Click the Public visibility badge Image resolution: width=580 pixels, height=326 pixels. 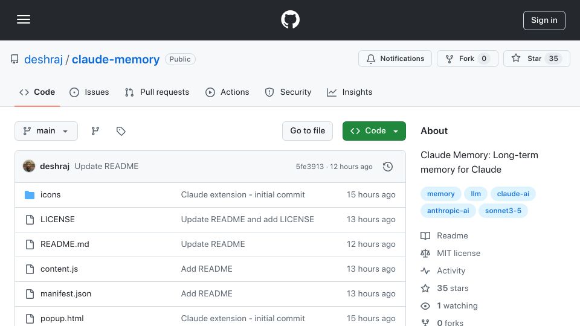pyautogui.click(x=180, y=59)
